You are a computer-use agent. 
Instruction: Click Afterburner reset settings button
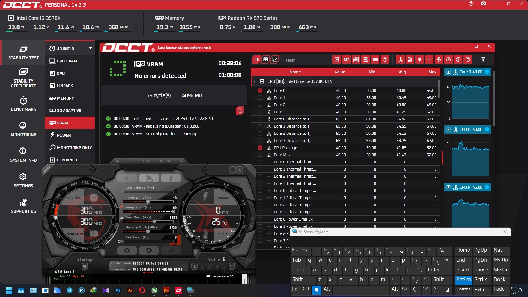(x=149, y=251)
